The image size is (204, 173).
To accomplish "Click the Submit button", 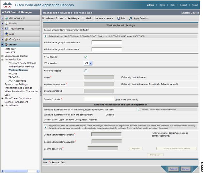I will (173, 169).
